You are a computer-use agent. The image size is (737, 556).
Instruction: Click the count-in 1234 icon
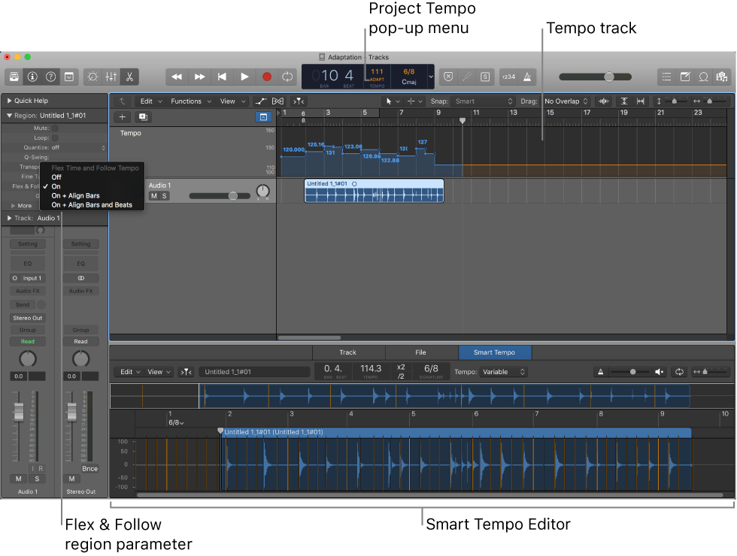[508, 76]
